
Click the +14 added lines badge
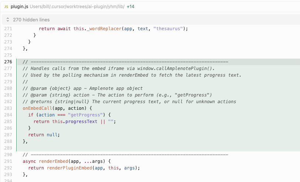[x=130, y=7]
